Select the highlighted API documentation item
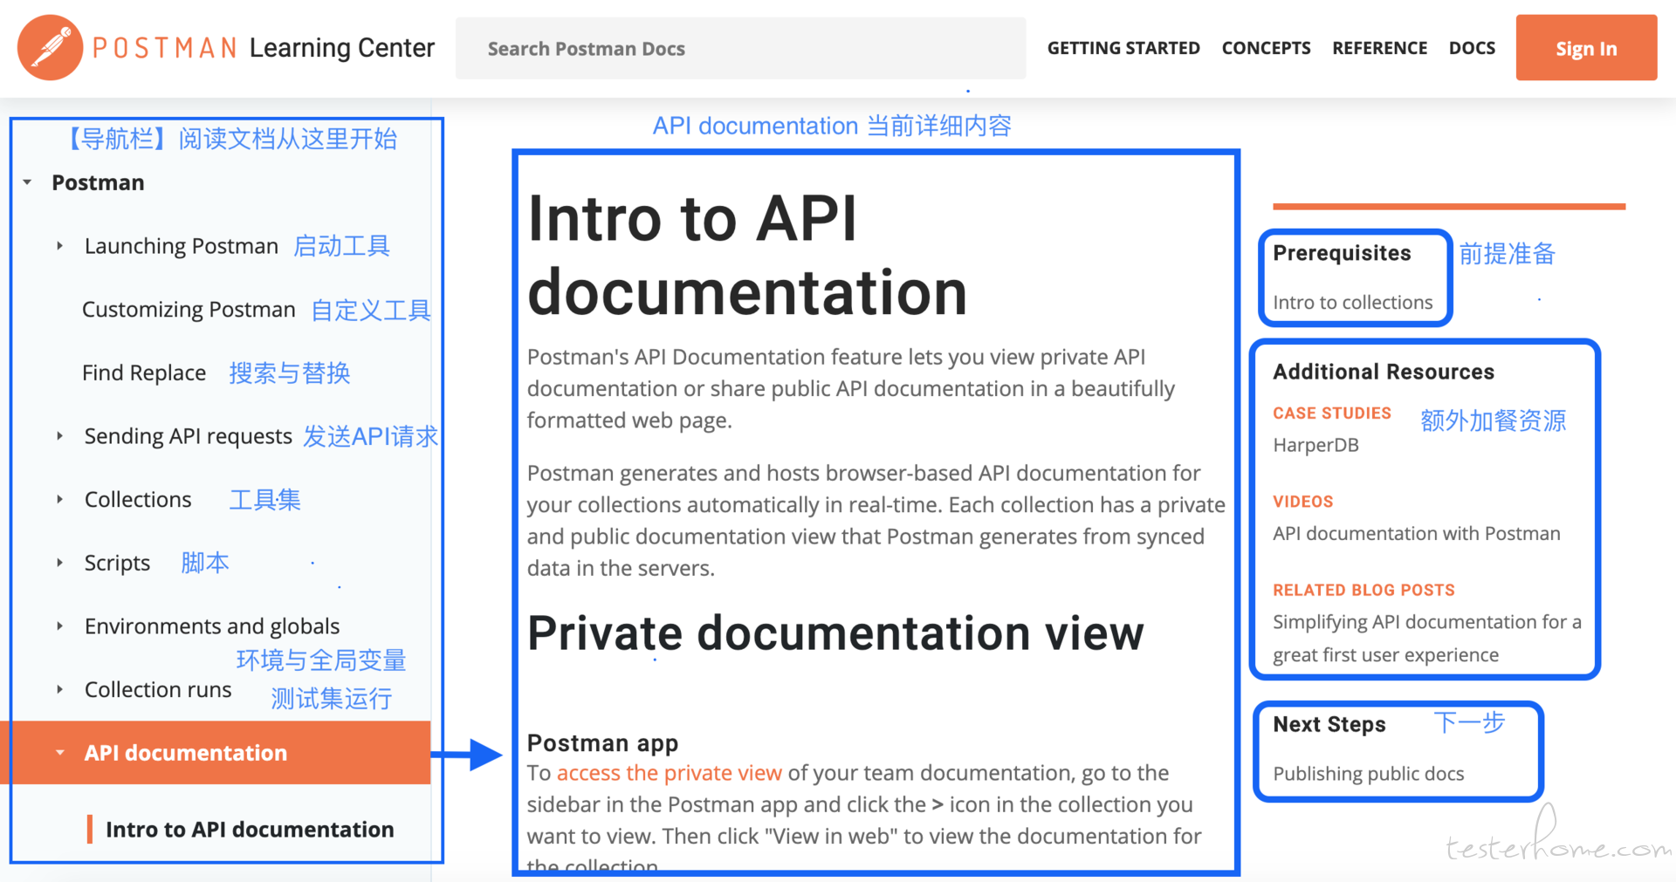The width and height of the screenshot is (1676, 882). (215, 752)
